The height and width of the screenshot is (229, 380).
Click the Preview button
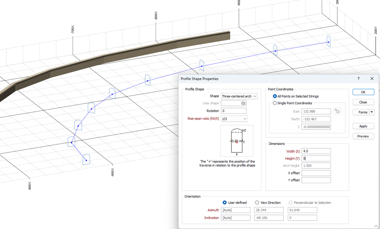coord(363,136)
